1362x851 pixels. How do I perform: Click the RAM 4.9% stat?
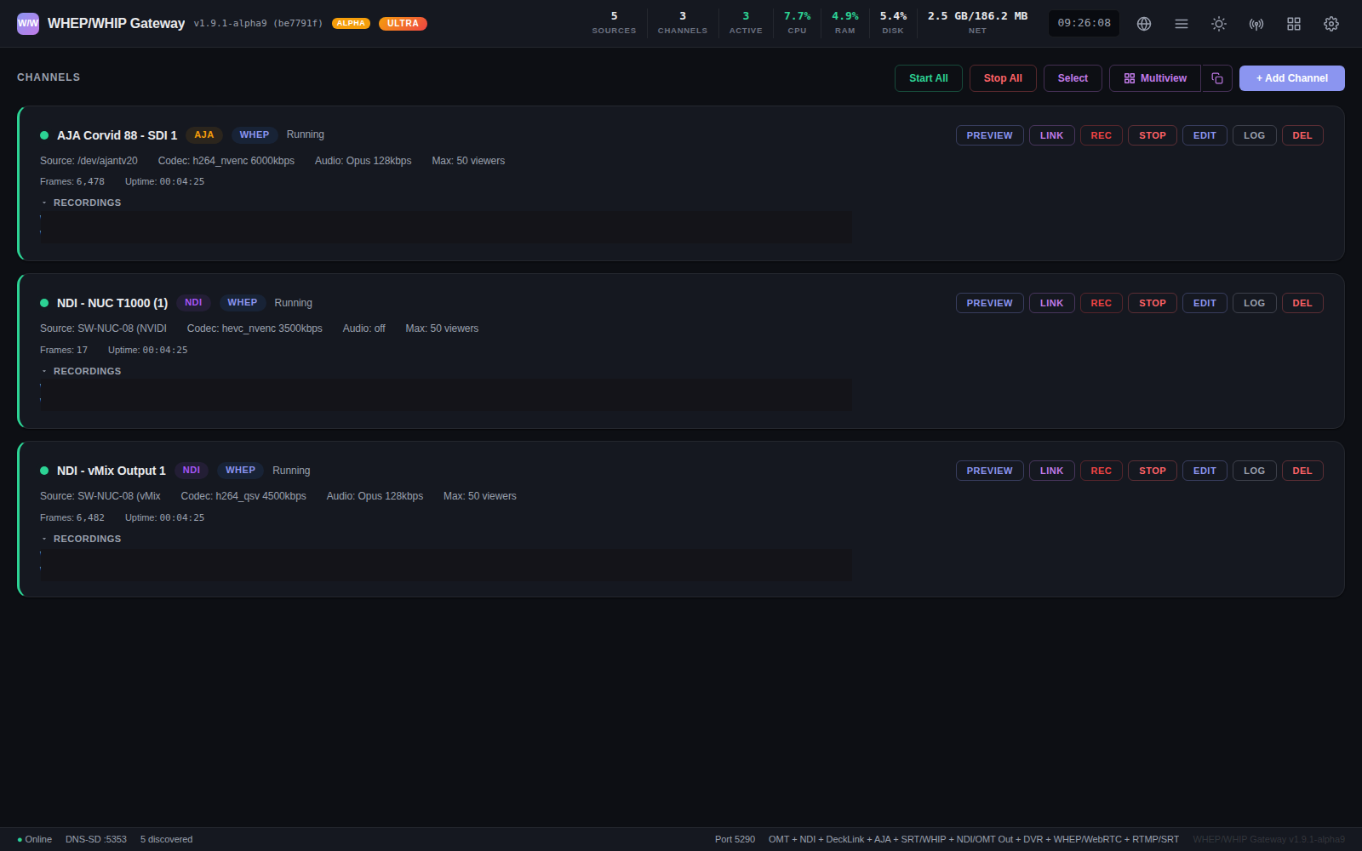tap(845, 23)
